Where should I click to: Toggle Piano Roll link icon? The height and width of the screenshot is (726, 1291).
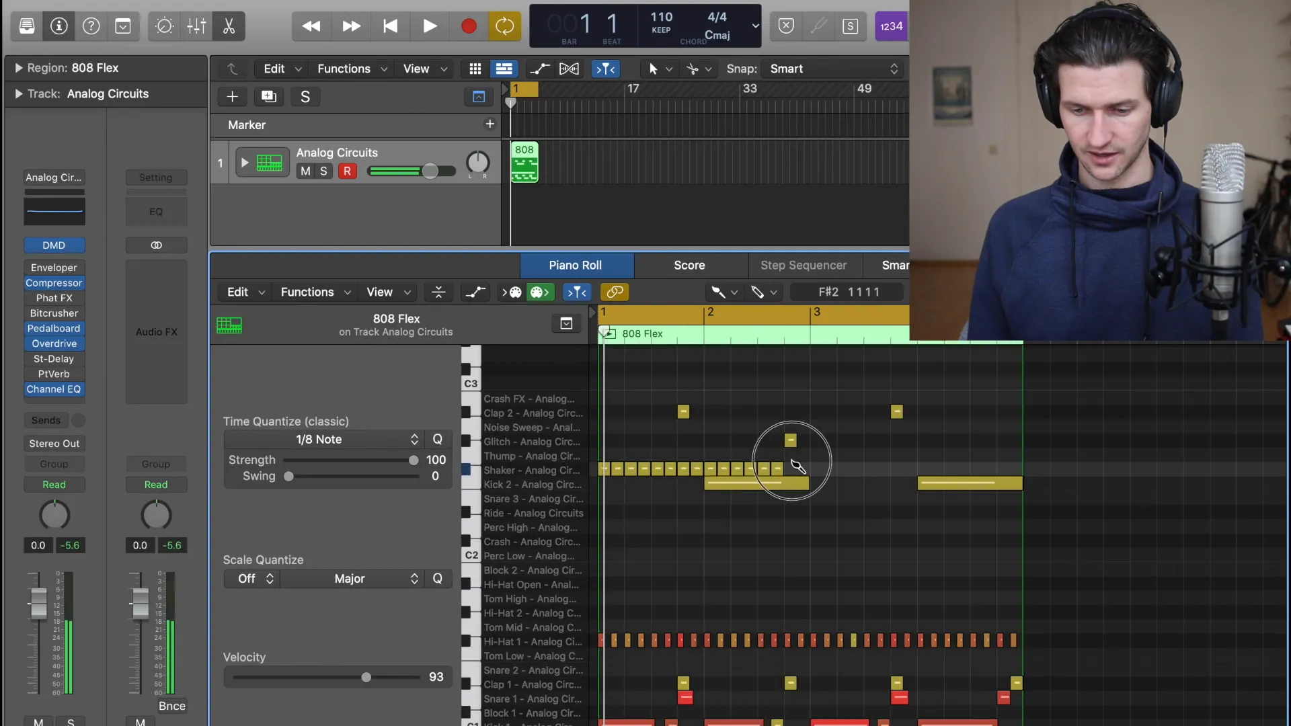pos(615,292)
